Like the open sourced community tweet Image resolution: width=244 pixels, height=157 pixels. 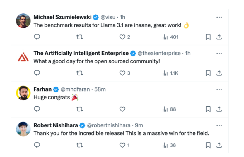point(122,73)
